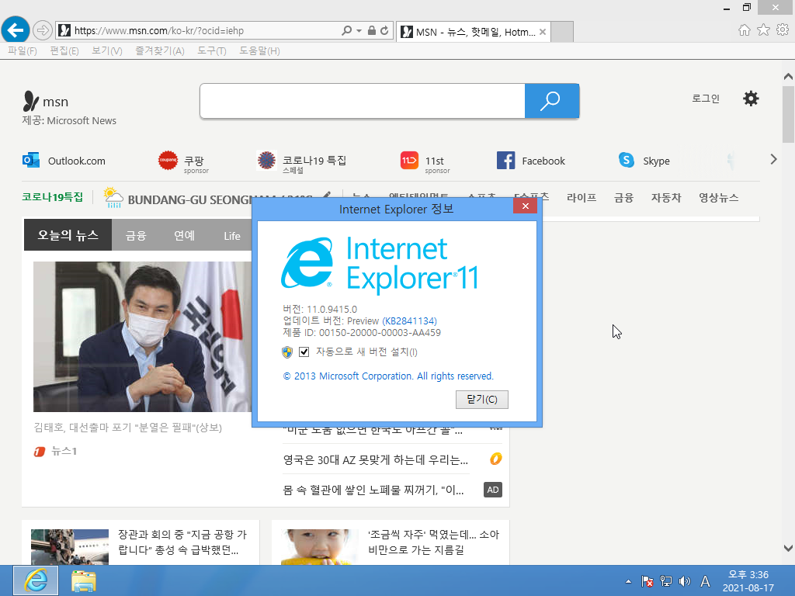Click the search magnifier in address bar
Screen dimensions: 795x596
click(346, 30)
